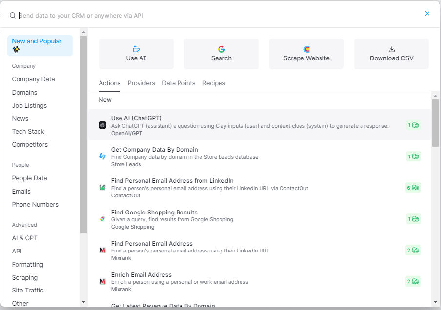Open People Data category
Image resolution: width=441 pixels, height=310 pixels.
(x=29, y=178)
